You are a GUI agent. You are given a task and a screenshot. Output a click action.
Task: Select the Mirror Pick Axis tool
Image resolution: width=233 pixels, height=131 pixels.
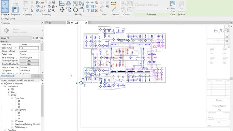click(x=75, y=3)
